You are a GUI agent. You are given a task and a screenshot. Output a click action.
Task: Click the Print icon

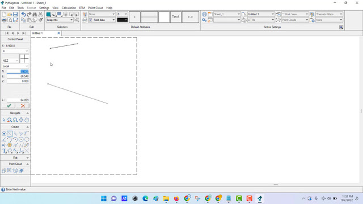coord(4,20)
